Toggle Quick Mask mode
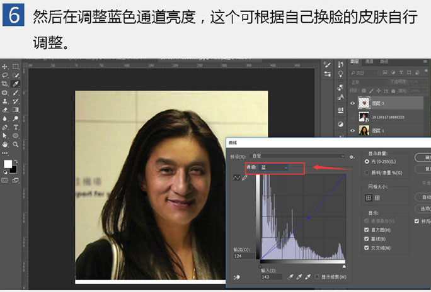431x292 pixels. pos(4,181)
